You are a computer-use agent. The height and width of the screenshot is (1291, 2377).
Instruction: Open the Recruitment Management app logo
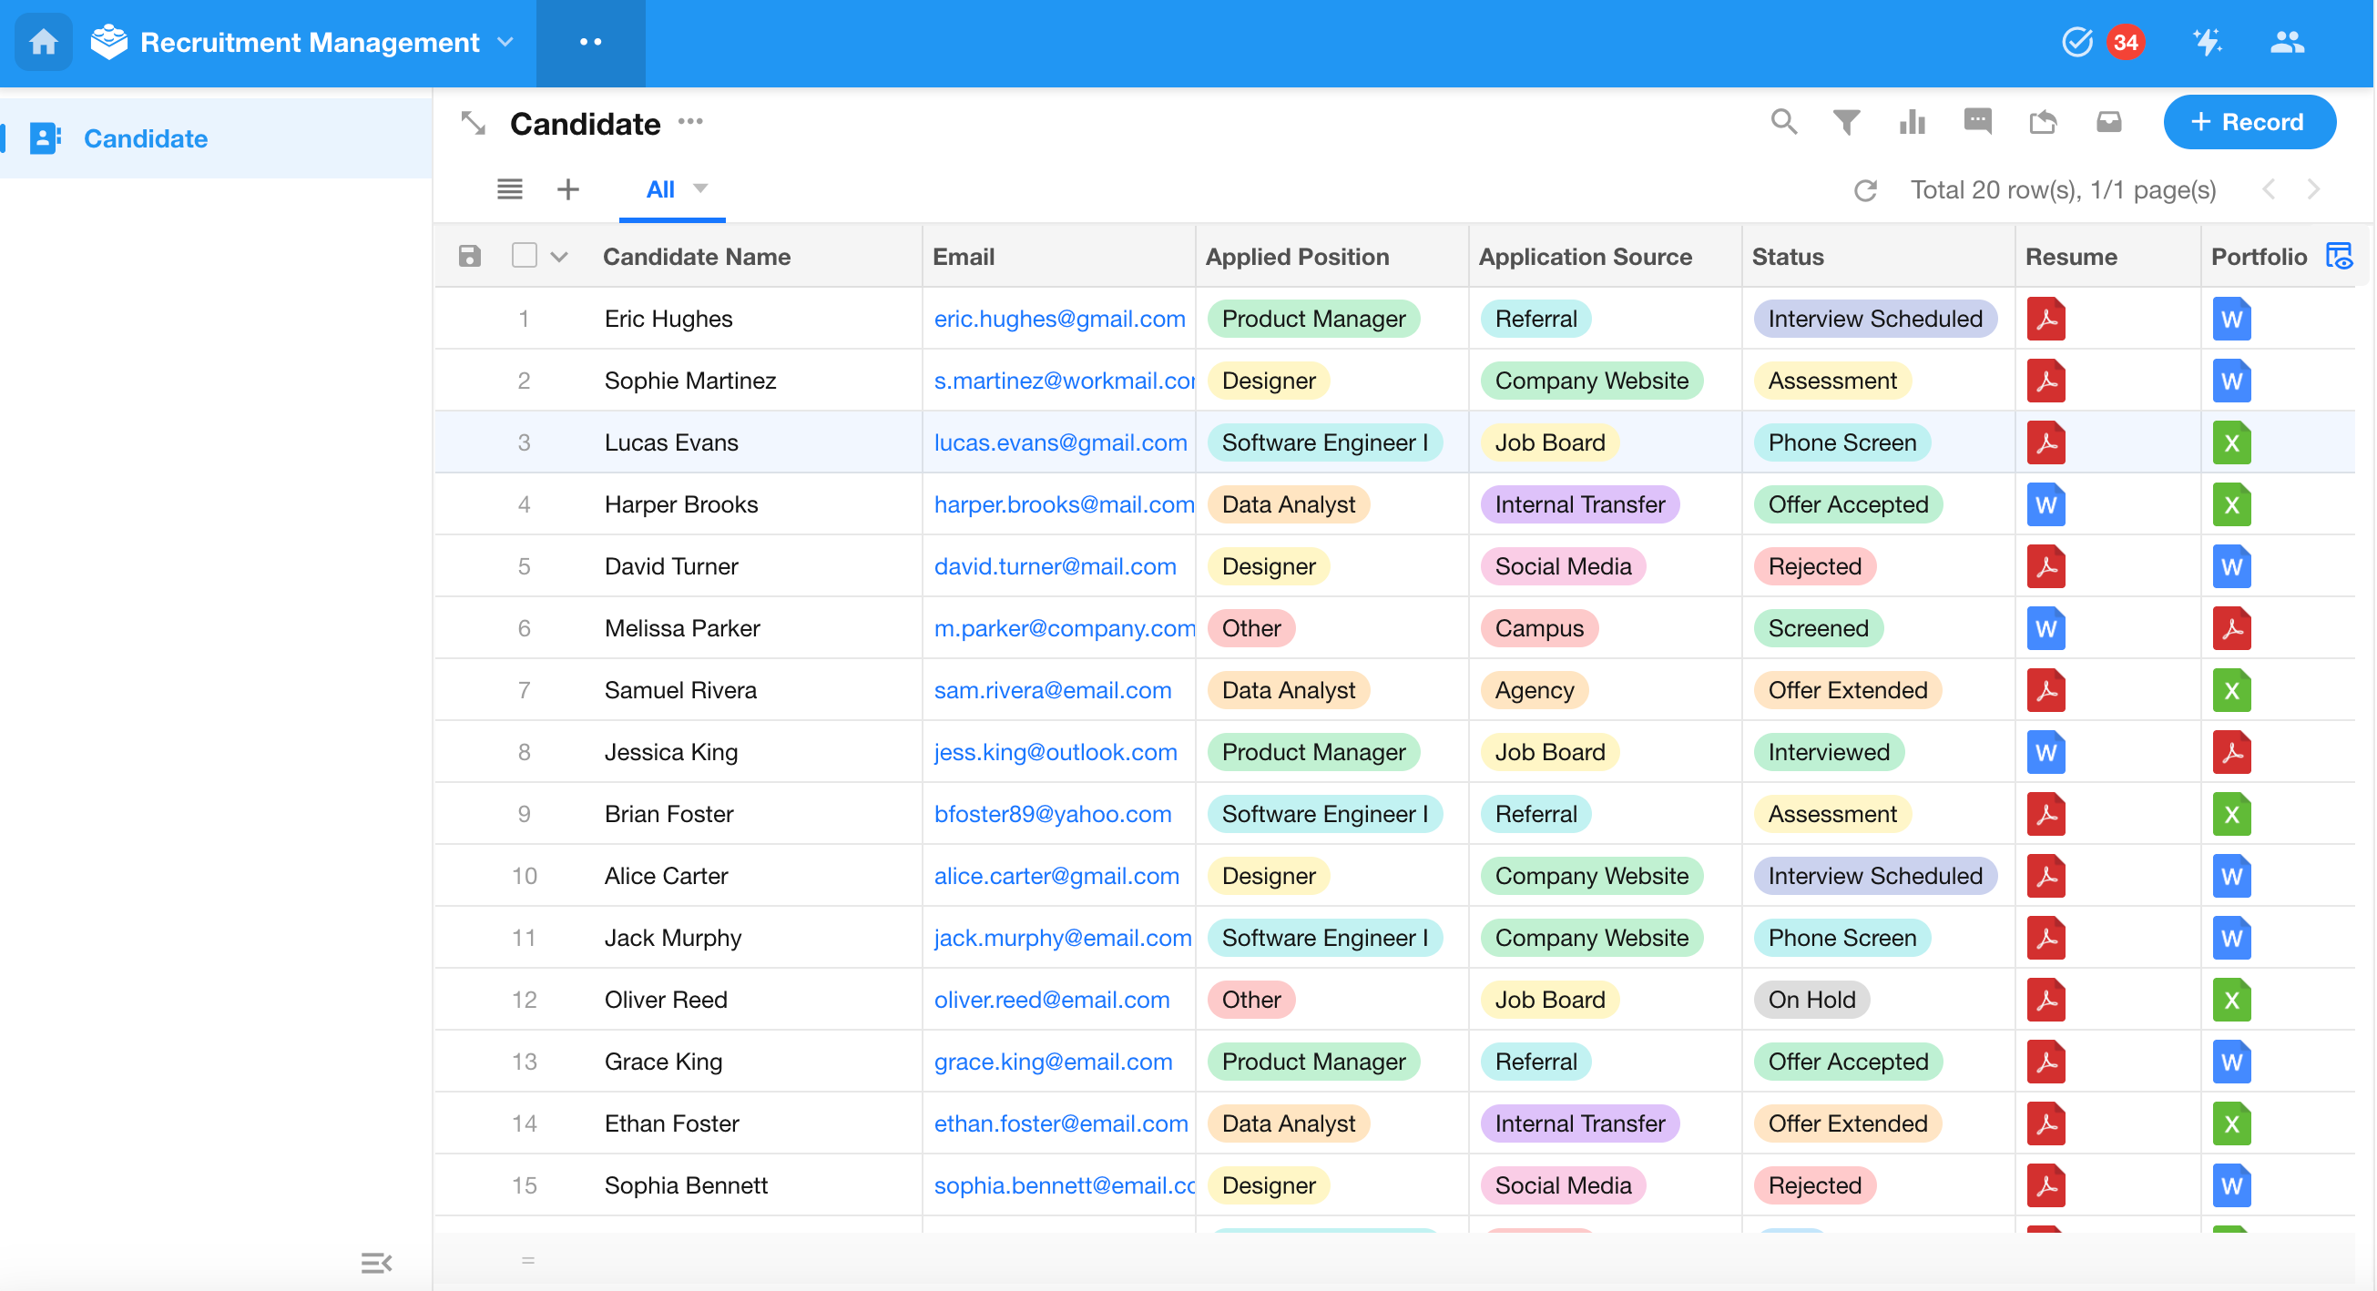tap(109, 43)
